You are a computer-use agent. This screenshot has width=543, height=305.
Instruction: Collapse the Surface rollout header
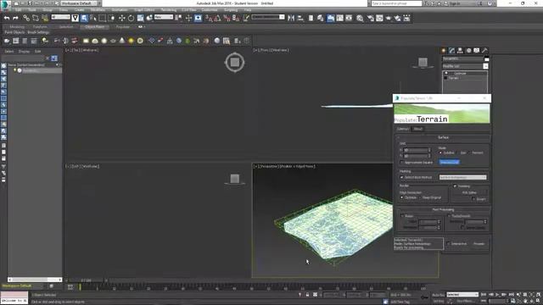point(443,137)
